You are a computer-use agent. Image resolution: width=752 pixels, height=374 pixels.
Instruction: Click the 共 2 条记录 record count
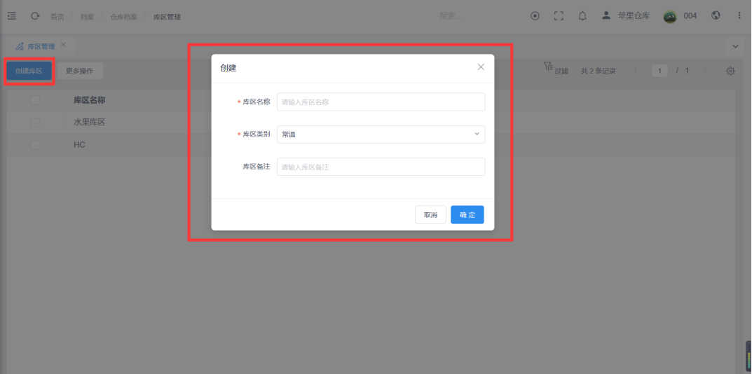[599, 71]
